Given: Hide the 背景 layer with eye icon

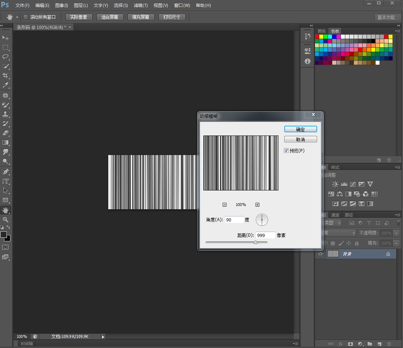Looking at the screenshot, I should [320, 254].
